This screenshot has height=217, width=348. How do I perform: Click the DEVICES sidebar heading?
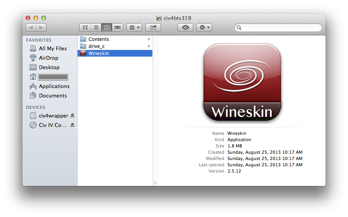tap(35, 107)
